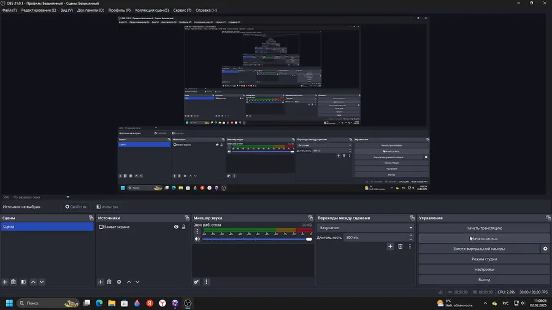This screenshot has height=310, width=552.
Task: Decrease the transition duration with the down arrow
Action: tap(410, 240)
